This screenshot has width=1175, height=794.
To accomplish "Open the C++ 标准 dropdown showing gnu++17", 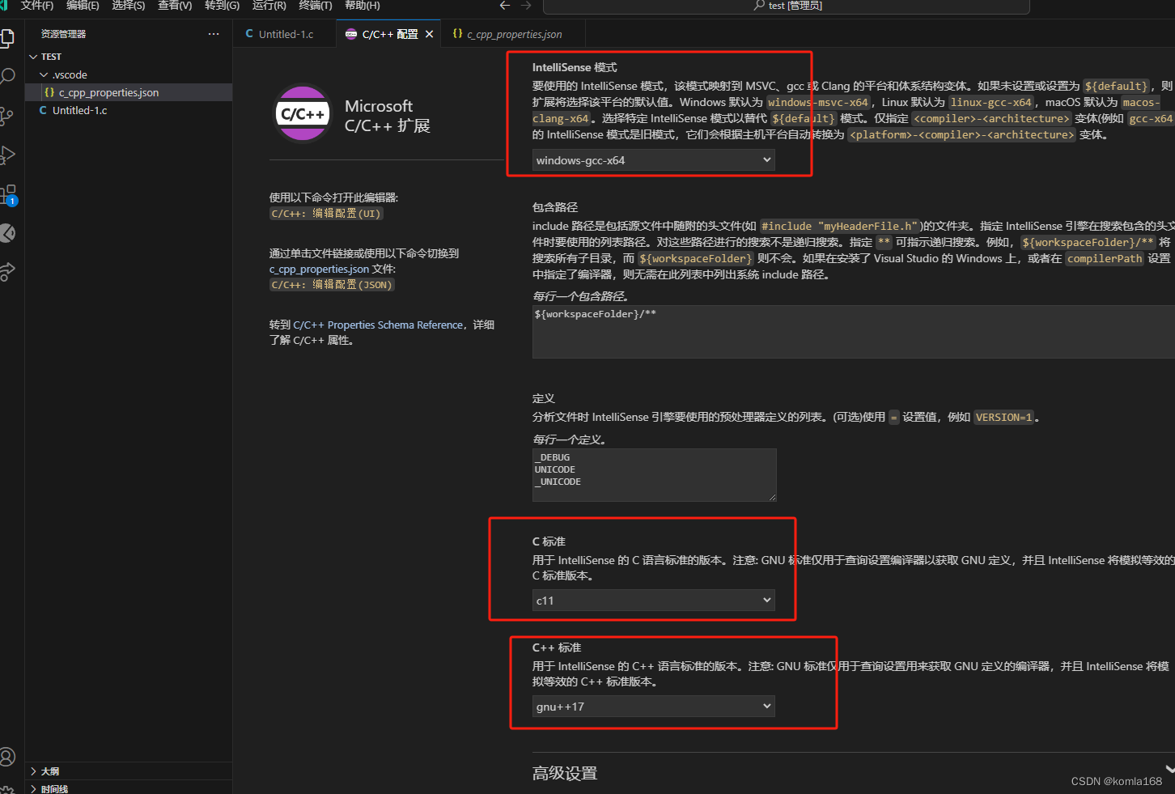I will tap(652, 706).
